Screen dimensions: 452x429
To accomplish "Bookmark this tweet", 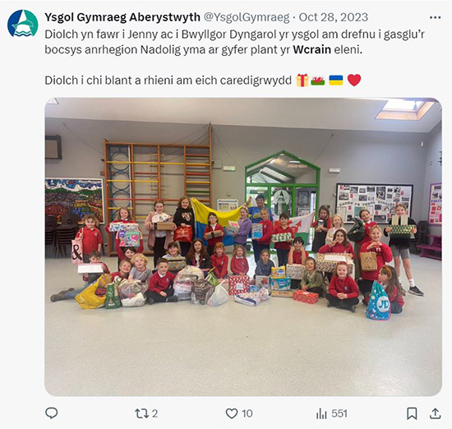I will point(412,413).
